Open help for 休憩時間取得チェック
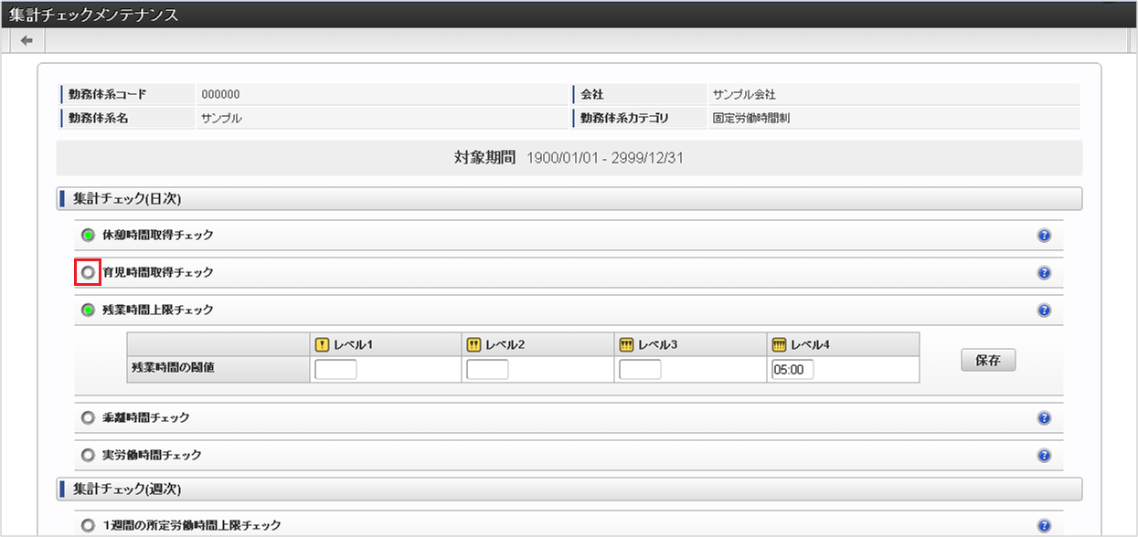 click(x=1044, y=236)
